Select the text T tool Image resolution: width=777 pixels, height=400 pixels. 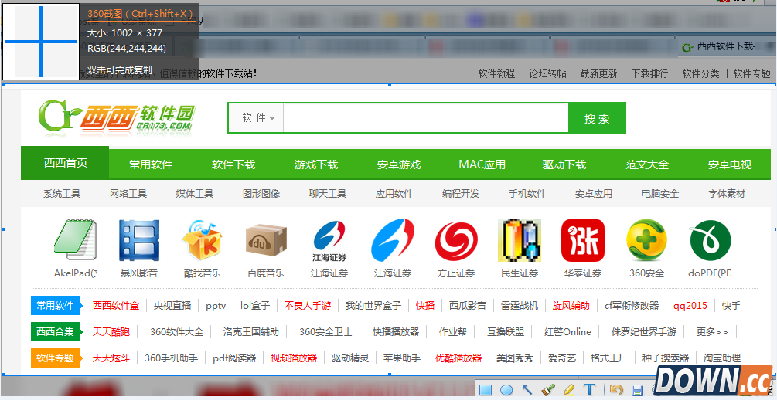click(589, 390)
